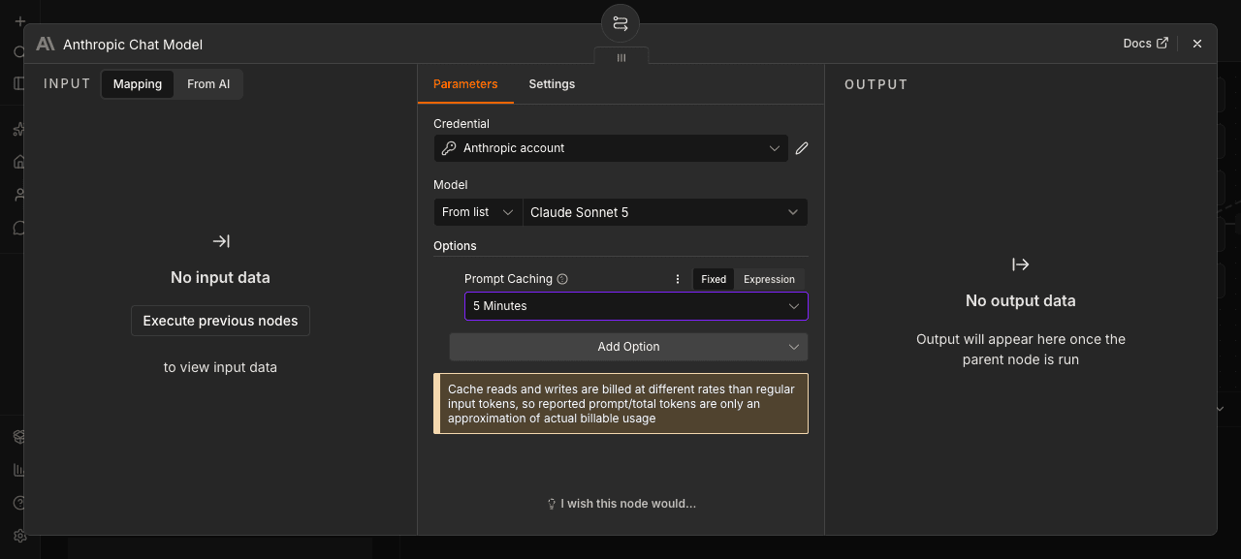Open the Docs external link

[x=1146, y=44]
